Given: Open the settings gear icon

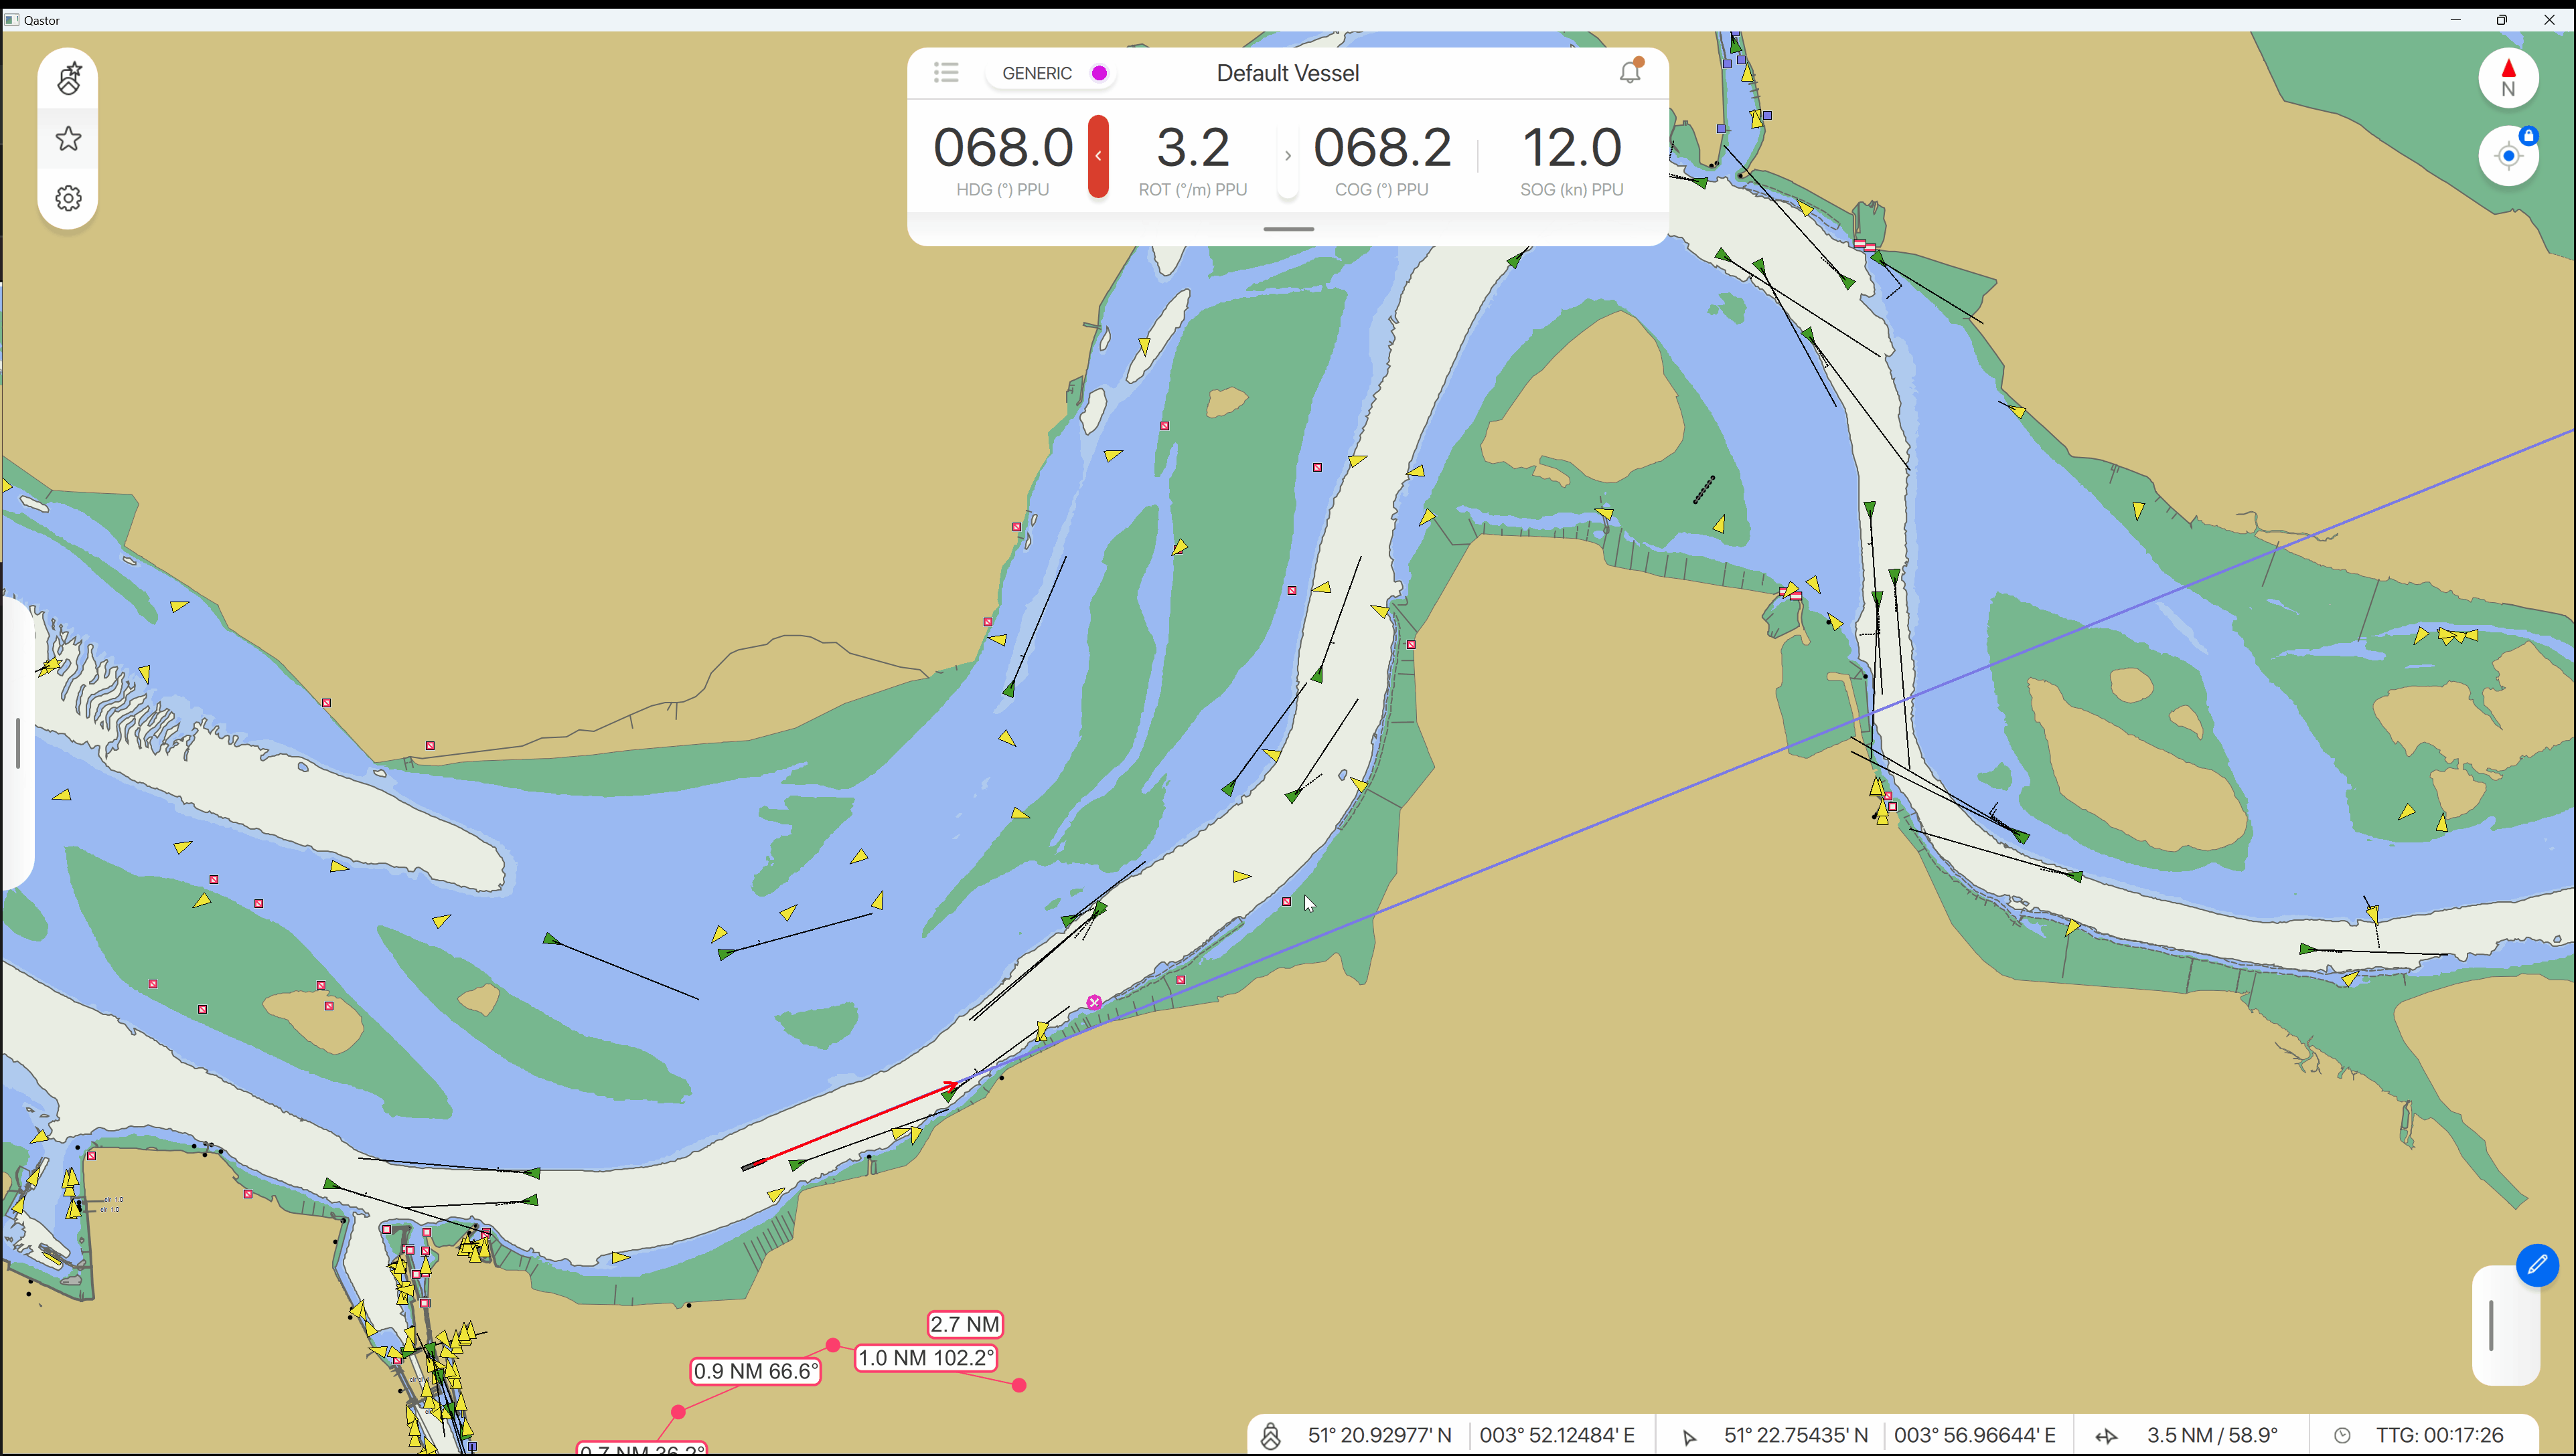Looking at the screenshot, I should 68,198.
